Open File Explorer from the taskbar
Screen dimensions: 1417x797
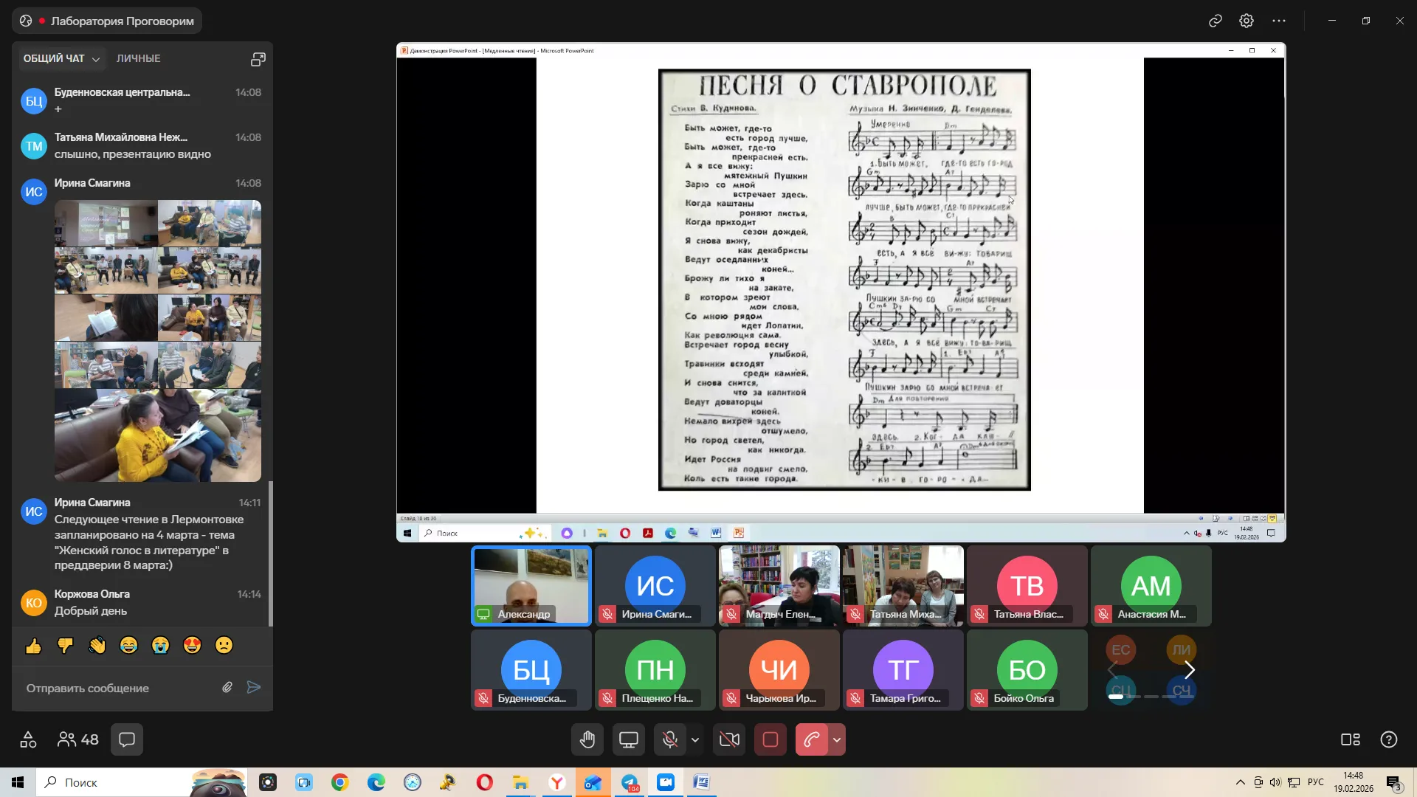tap(521, 782)
